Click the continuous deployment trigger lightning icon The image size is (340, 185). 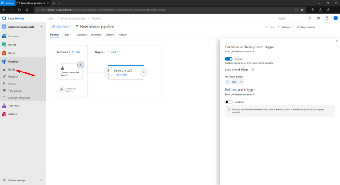80,64
